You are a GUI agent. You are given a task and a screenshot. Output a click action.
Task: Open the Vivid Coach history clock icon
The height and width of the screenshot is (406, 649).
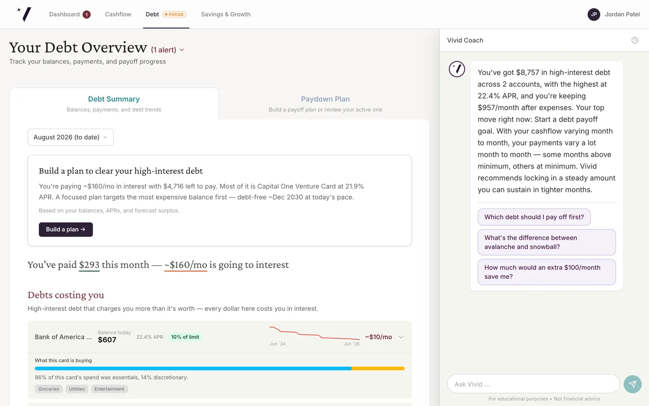(635, 40)
